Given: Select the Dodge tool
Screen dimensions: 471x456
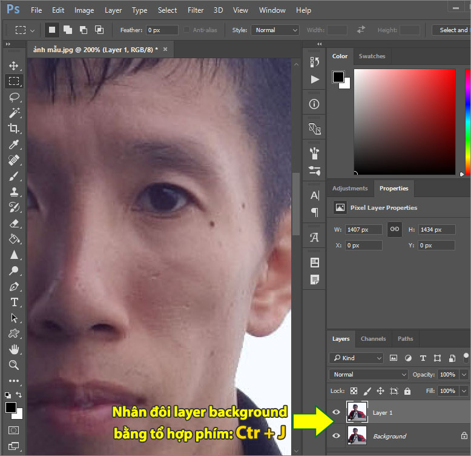Looking at the screenshot, I should coord(13,270).
